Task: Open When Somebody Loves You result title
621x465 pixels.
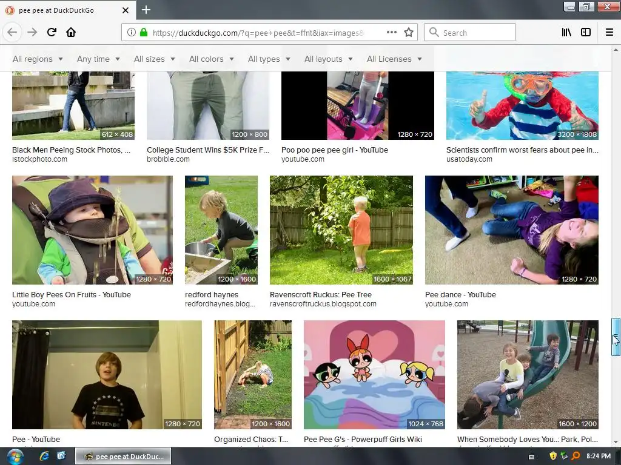Action: [x=528, y=440]
